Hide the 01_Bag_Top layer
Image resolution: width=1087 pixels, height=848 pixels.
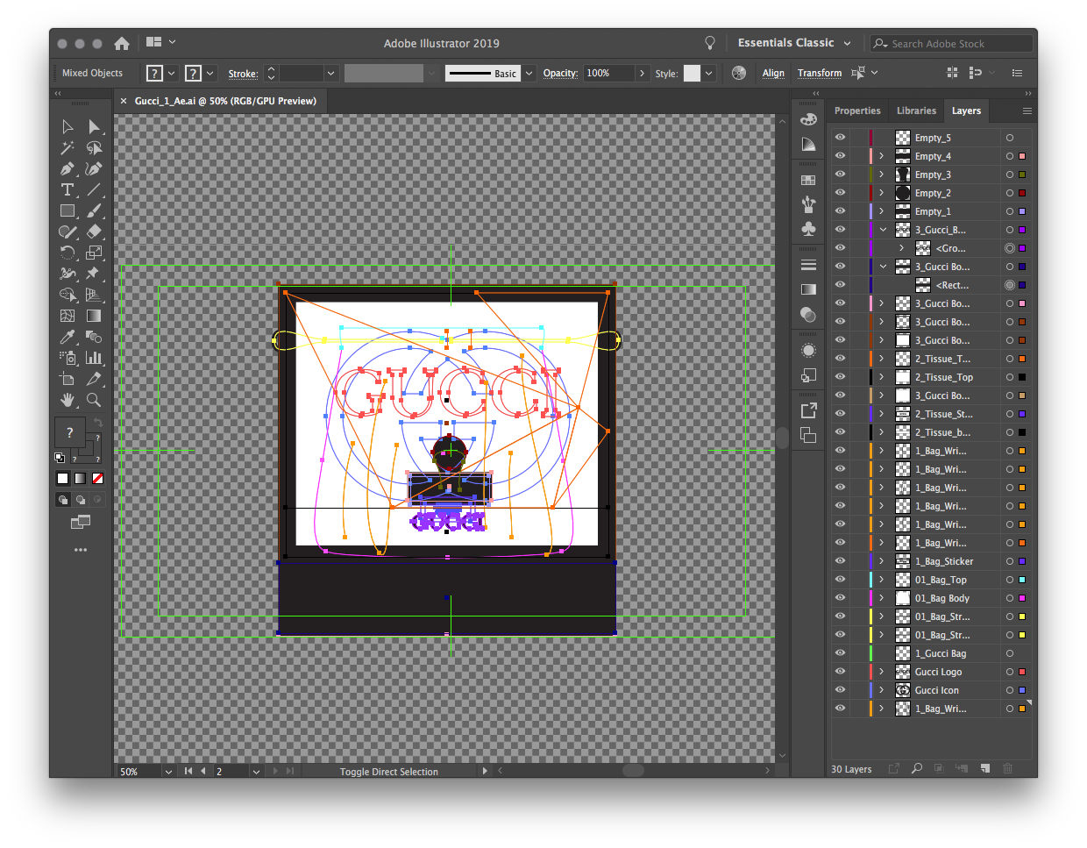(x=840, y=580)
